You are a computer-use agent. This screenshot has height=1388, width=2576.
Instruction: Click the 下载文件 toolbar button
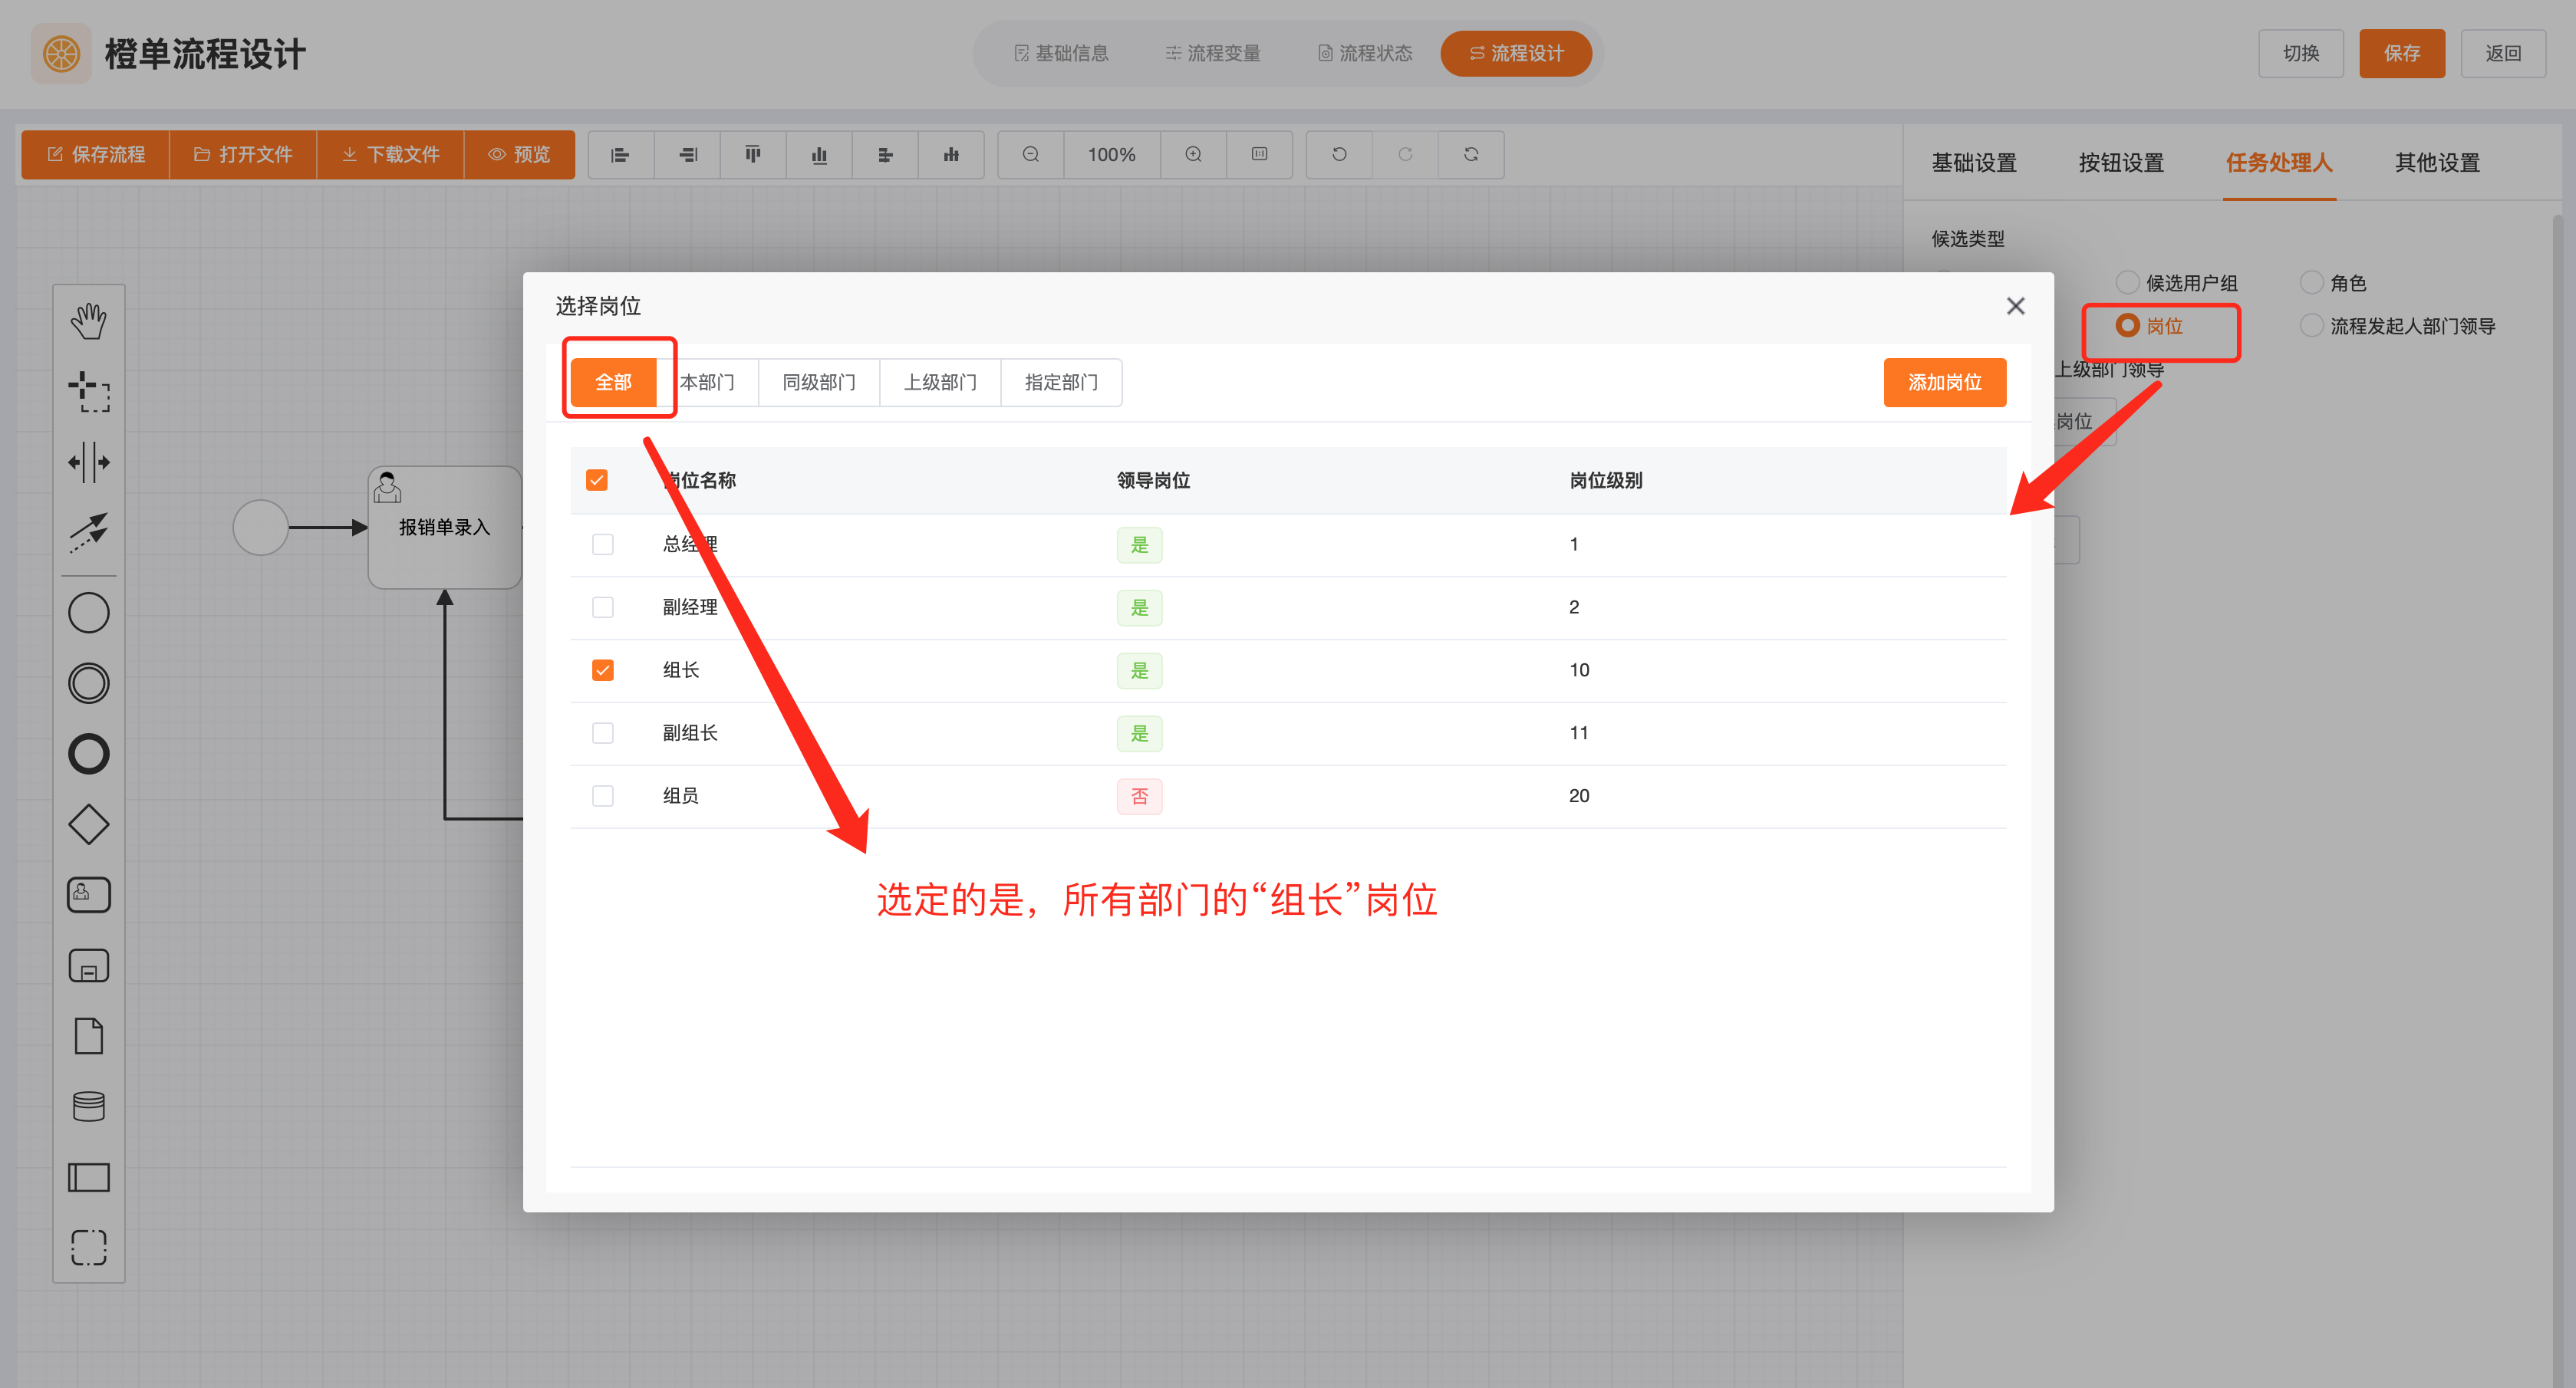(390, 154)
